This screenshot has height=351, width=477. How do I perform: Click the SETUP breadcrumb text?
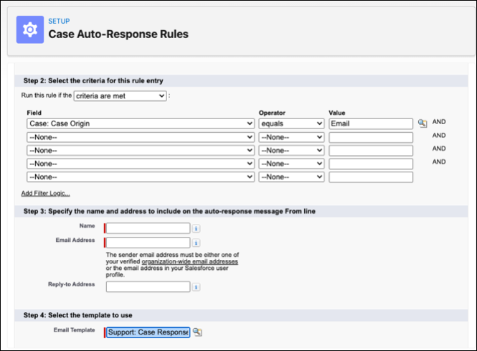pyautogui.click(x=59, y=22)
